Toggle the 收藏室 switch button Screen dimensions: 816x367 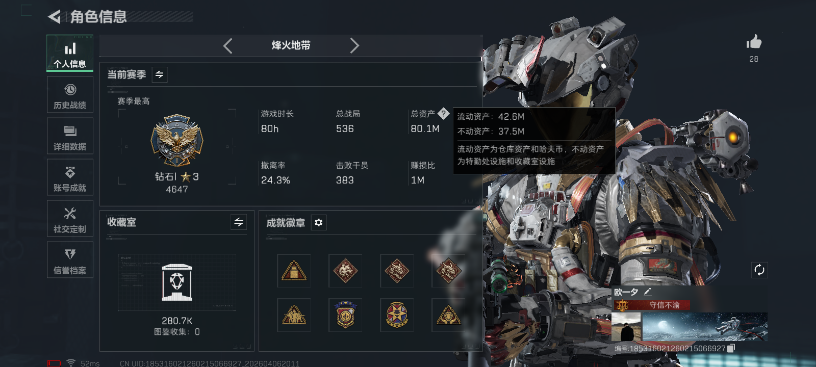coord(239,222)
